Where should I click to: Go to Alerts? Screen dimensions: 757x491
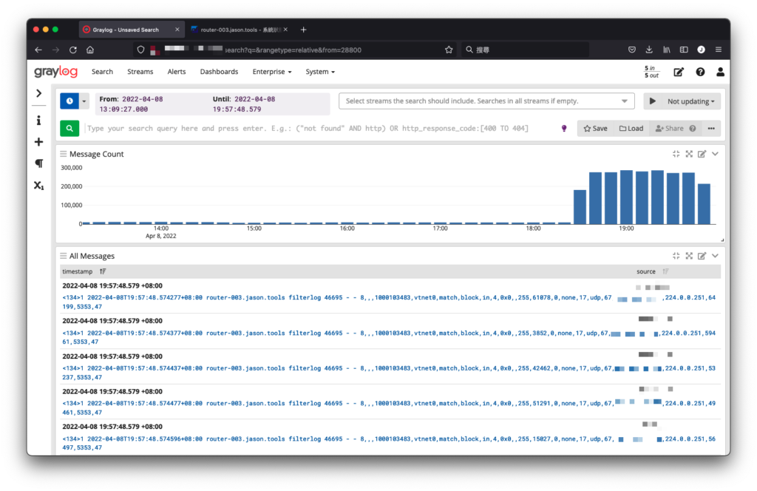(176, 72)
